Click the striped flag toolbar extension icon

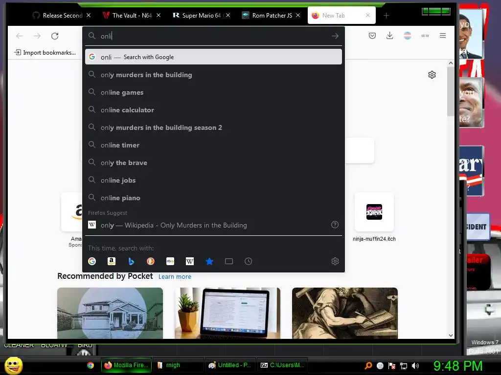pos(408,36)
